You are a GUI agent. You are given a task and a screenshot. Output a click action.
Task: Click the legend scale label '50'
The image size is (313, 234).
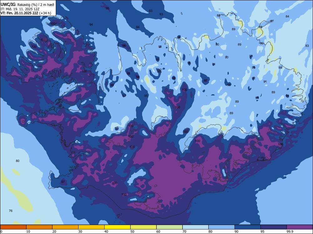132,232
